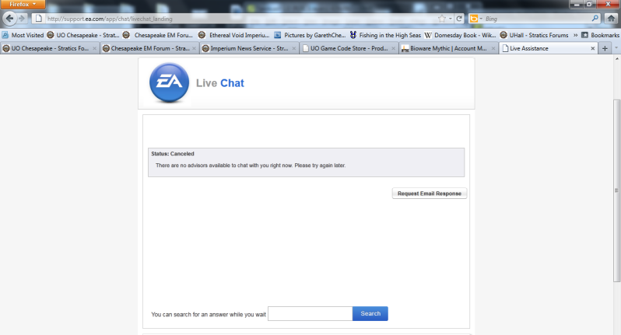This screenshot has height=335, width=621.
Task: Open the Pictures by GarethChe... bookmark
Action: coord(310,35)
